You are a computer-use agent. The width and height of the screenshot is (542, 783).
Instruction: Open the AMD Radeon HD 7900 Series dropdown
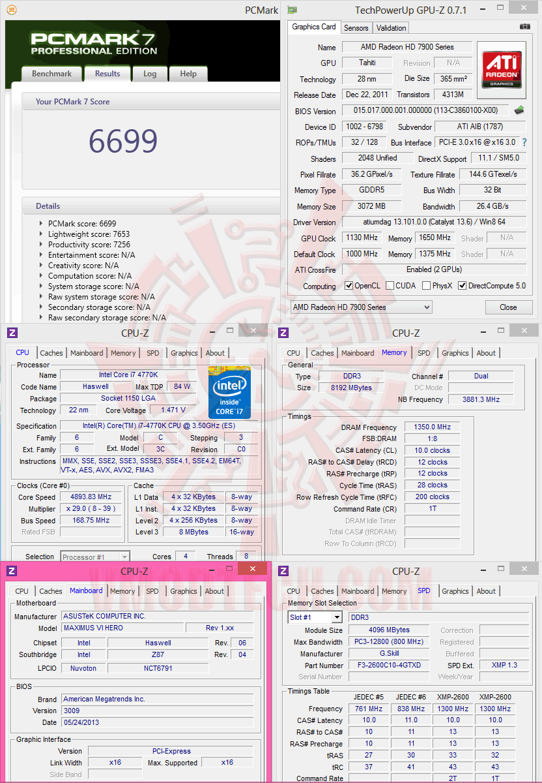pos(361,307)
